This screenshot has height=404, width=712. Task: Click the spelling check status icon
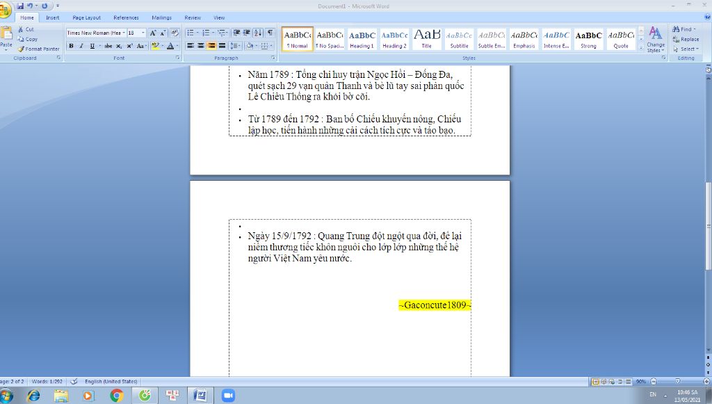[74, 382]
